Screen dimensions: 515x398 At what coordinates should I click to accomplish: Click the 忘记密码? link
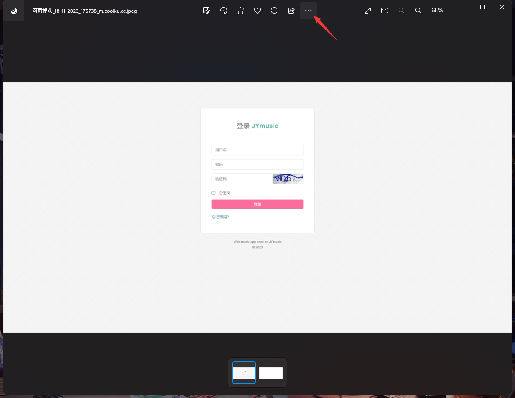point(220,217)
